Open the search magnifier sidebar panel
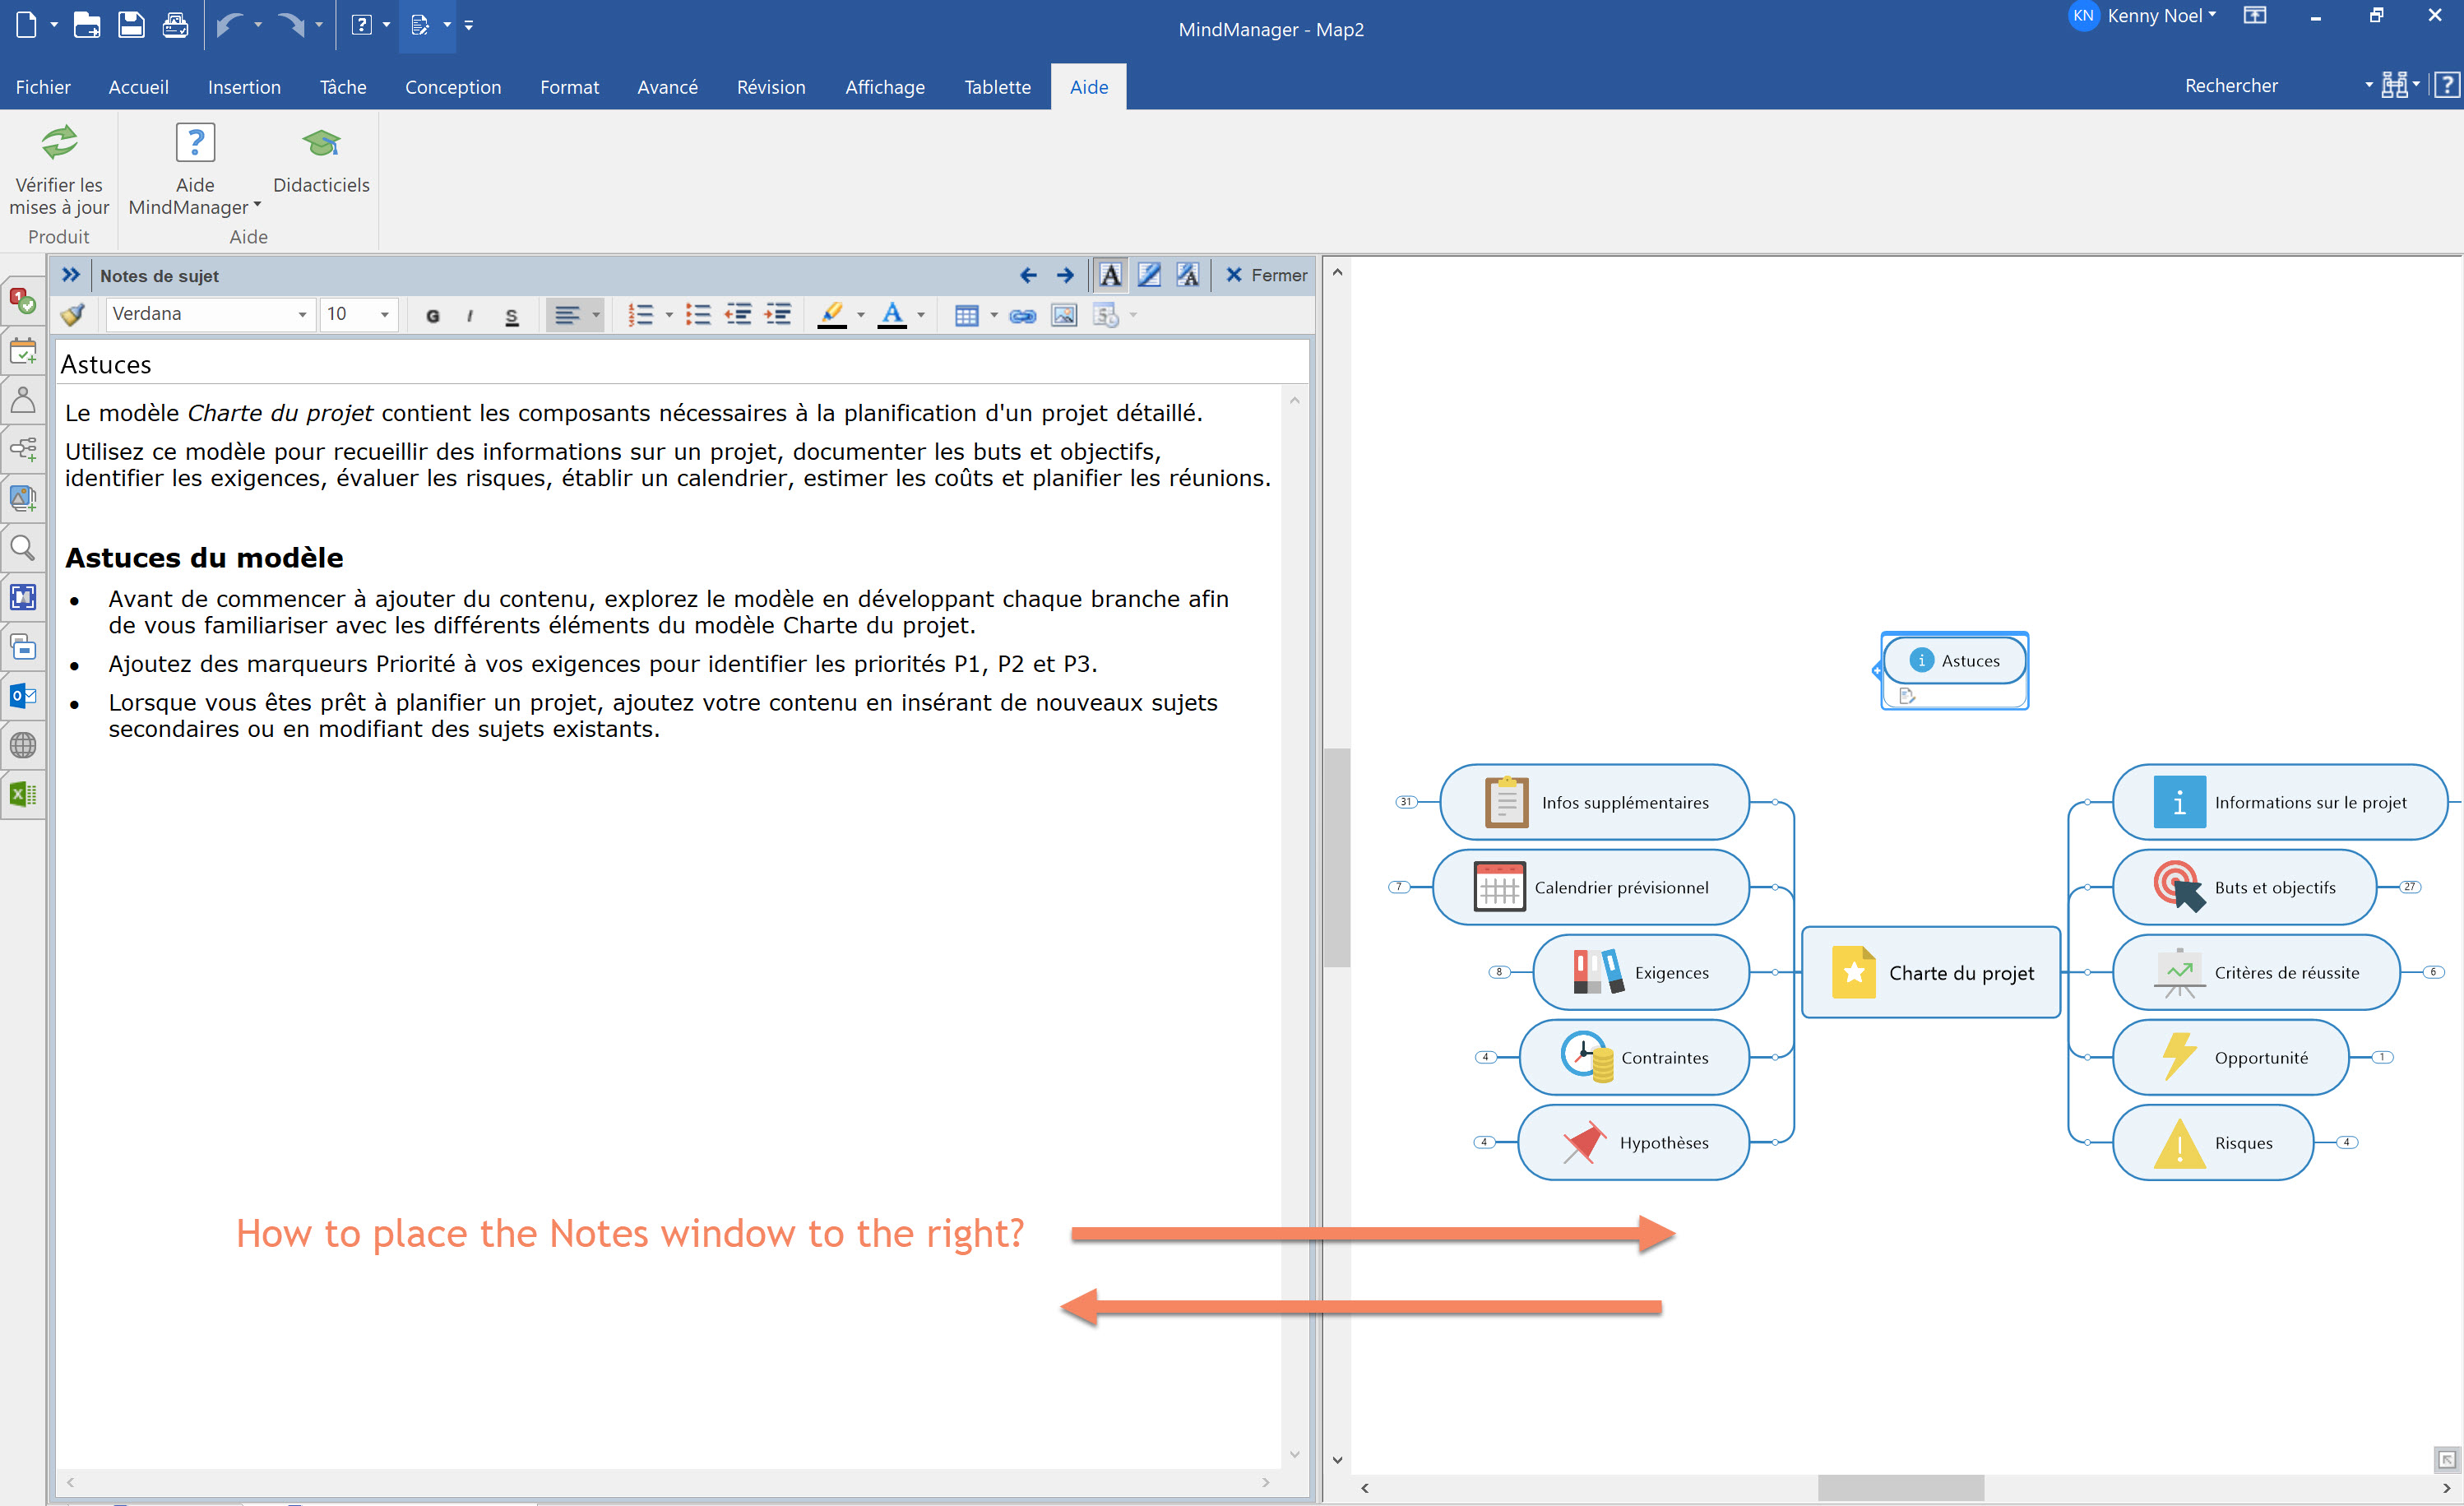The image size is (2464, 1506). click(x=23, y=548)
